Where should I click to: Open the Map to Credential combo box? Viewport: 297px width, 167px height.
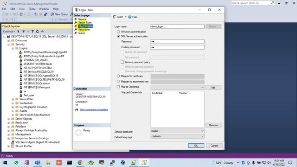coord(177,88)
